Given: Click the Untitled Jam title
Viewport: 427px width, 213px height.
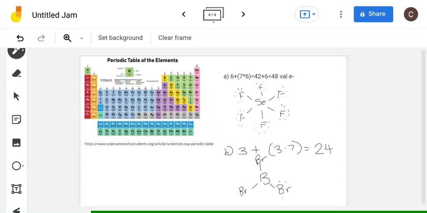Looking at the screenshot, I should tap(55, 15).
